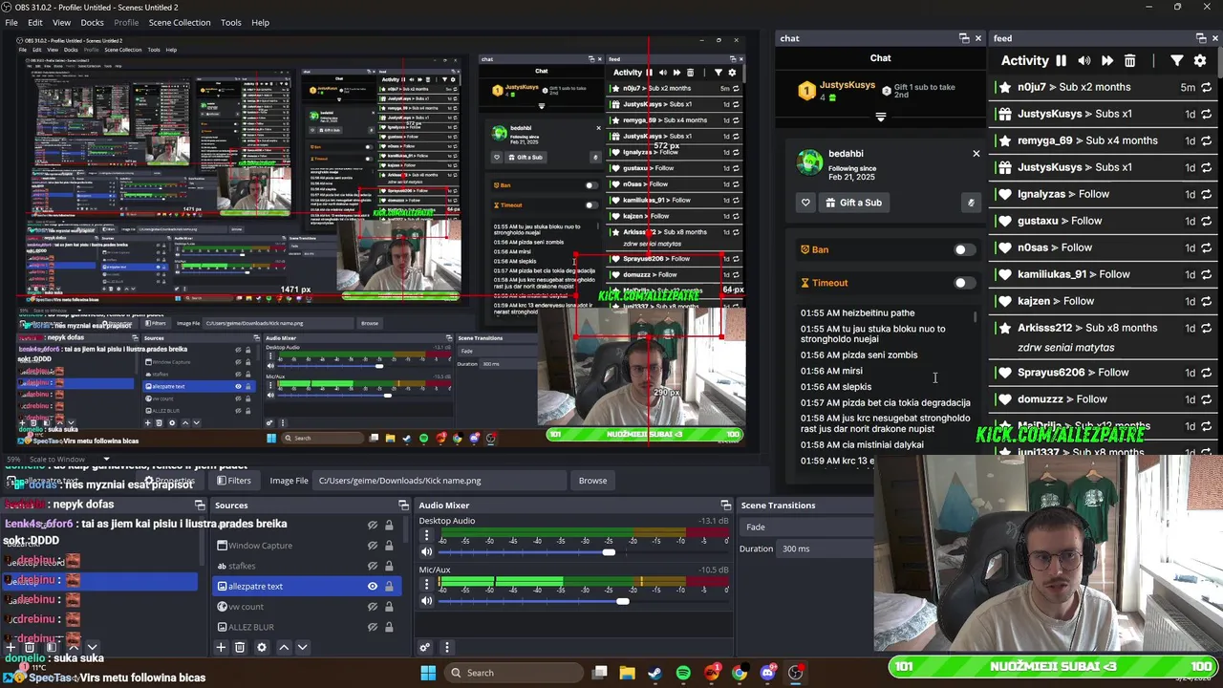This screenshot has width=1223, height=688.
Task: Replay the gustaxu Follow alert
Action: (x=1207, y=221)
